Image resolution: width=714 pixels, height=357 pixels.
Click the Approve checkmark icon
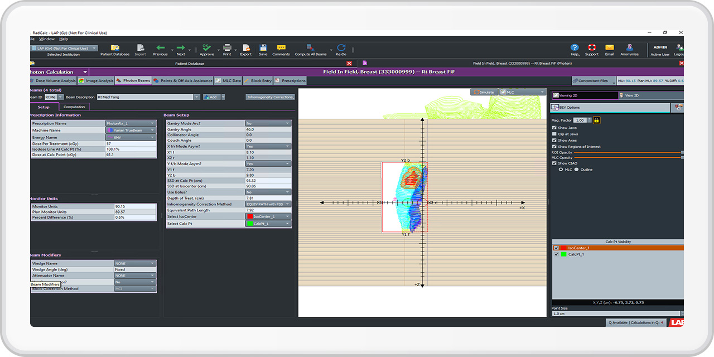pyautogui.click(x=206, y=49)
